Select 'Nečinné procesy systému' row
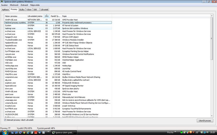 coord(58,23)
